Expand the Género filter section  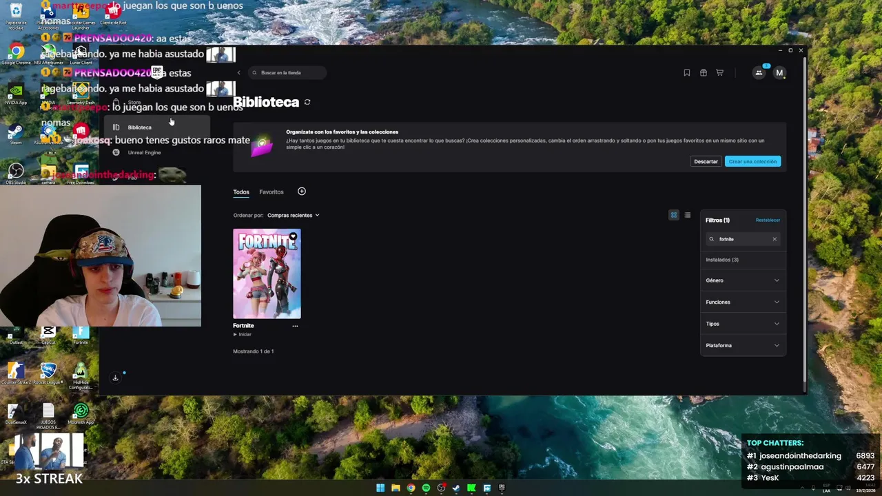click(x=743, y=280)
